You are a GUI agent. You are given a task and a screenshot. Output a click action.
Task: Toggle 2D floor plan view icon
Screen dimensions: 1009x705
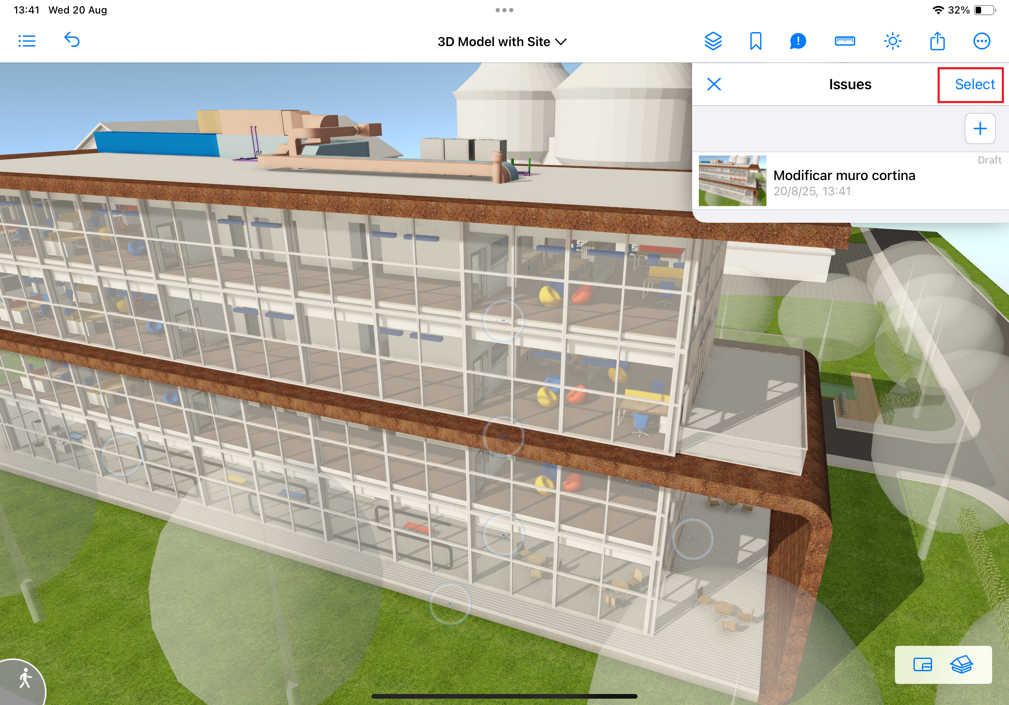tap(922, 664)
